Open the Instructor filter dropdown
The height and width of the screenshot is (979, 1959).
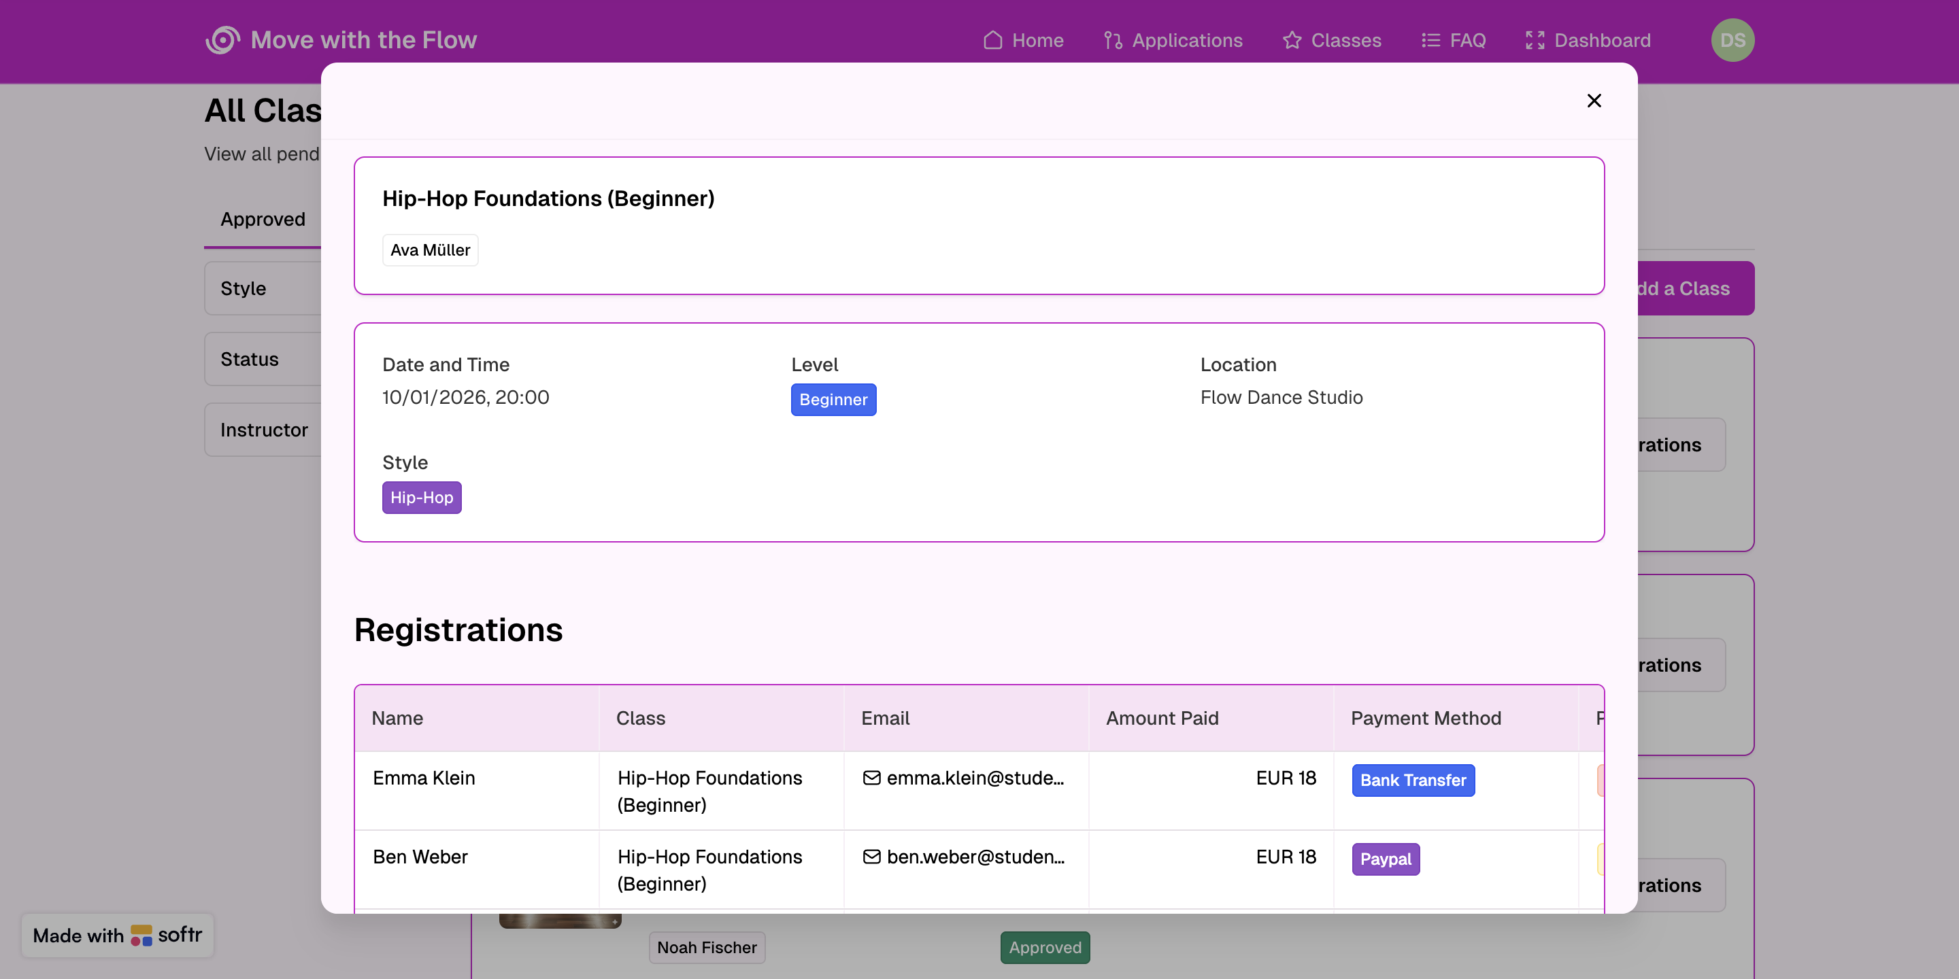pos(263,430)
